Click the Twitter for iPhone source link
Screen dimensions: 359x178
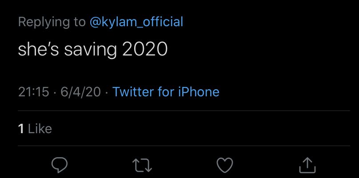click(166, 92)
